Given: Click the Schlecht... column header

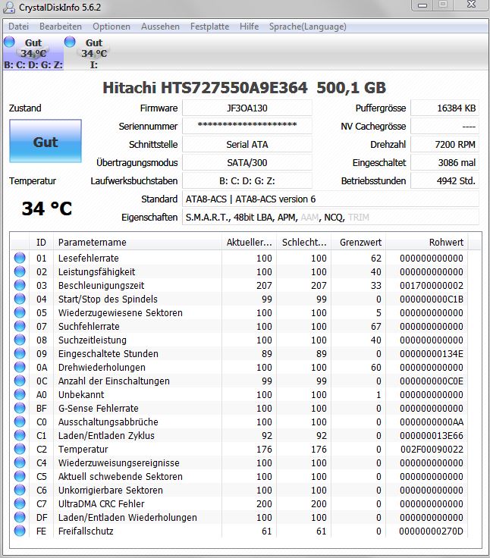Looking at the screenshot, I should tap(304, 243).
